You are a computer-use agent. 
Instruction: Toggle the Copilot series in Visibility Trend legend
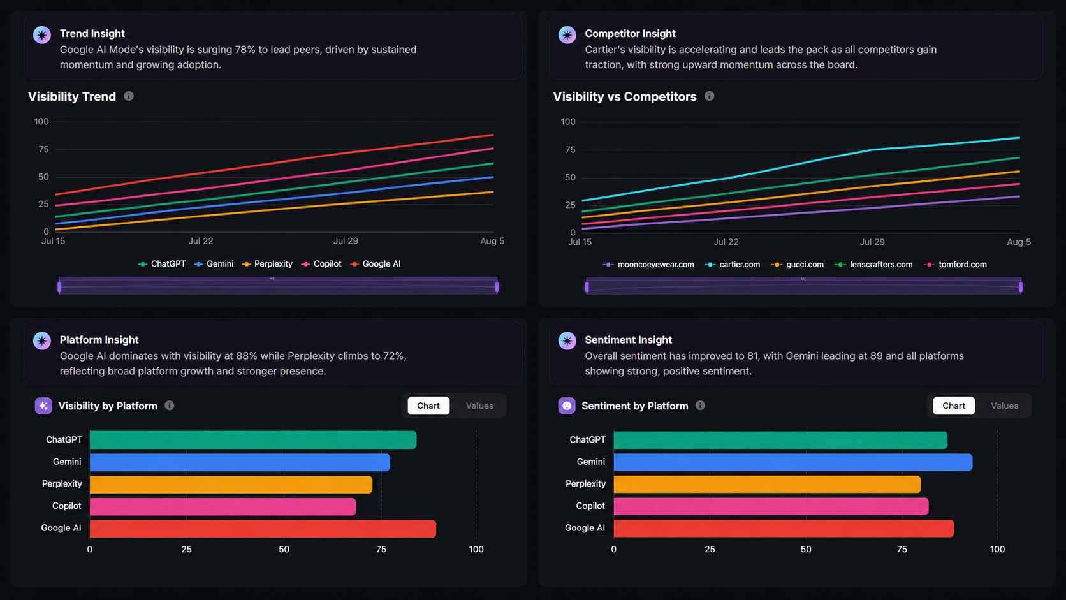click(x=321, y=264)
